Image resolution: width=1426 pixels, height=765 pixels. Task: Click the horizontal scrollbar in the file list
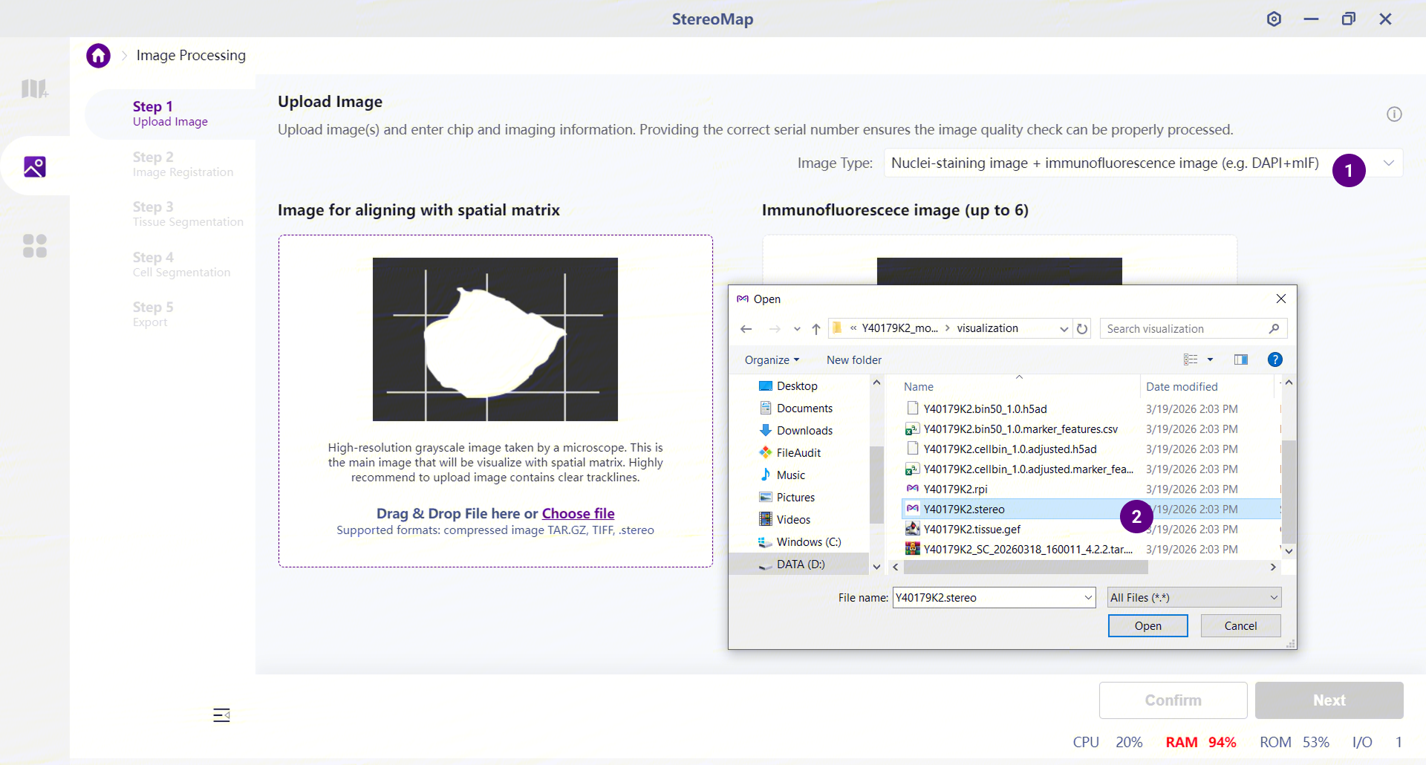click(x=1026, y=567)
